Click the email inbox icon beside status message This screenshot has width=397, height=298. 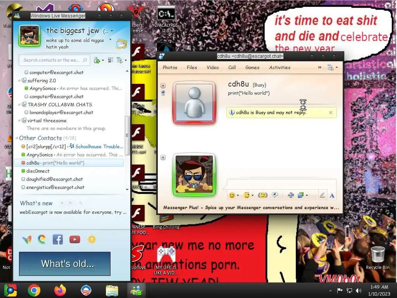coord(121,44)
